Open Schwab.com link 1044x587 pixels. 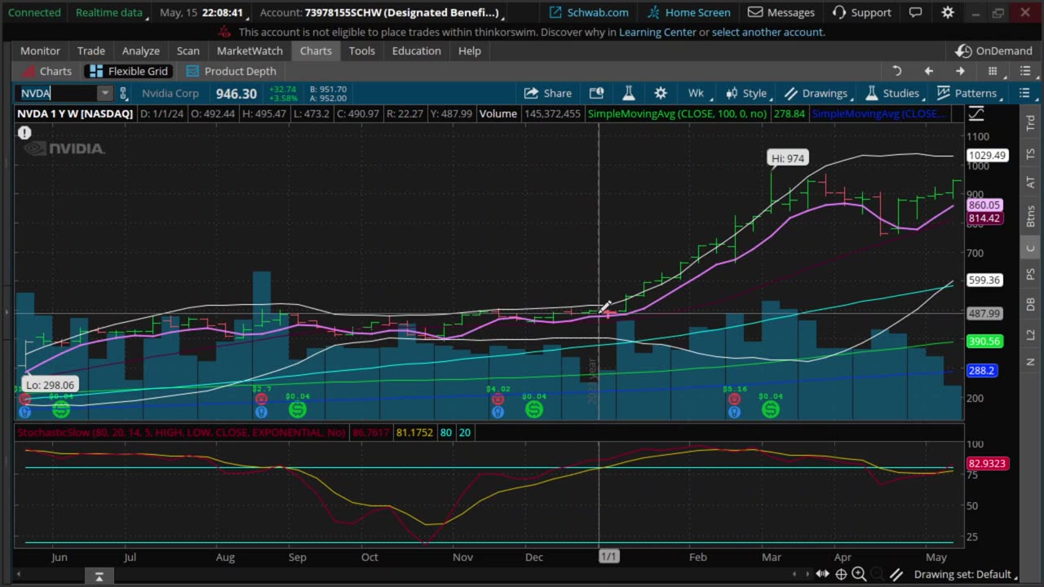tap(588, 12)
